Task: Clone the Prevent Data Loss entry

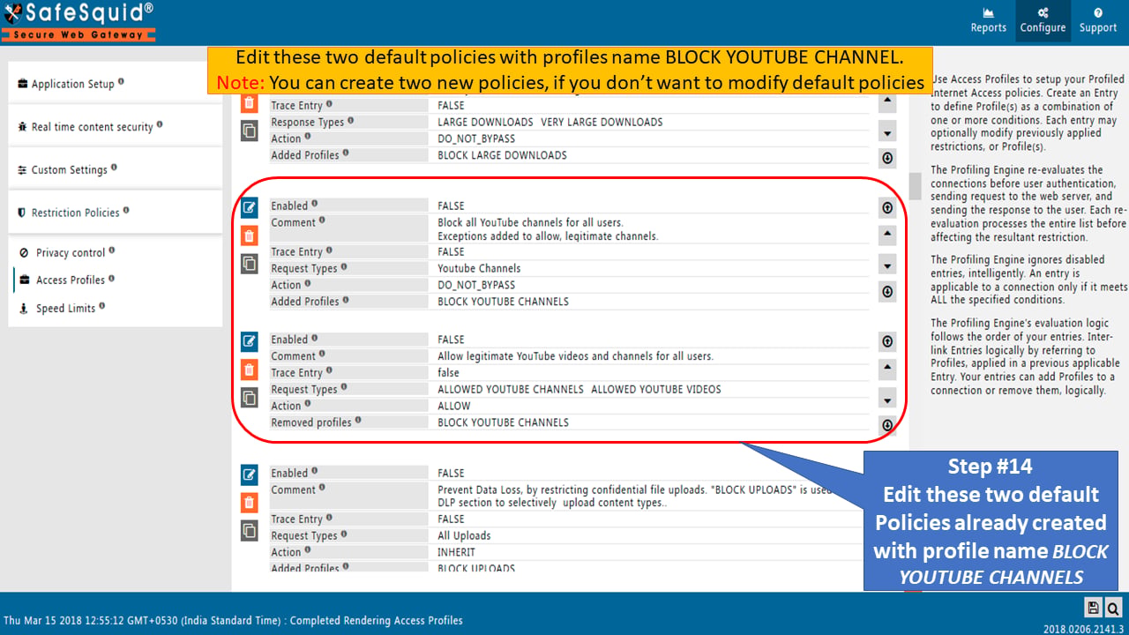Action: click(250, 531)
